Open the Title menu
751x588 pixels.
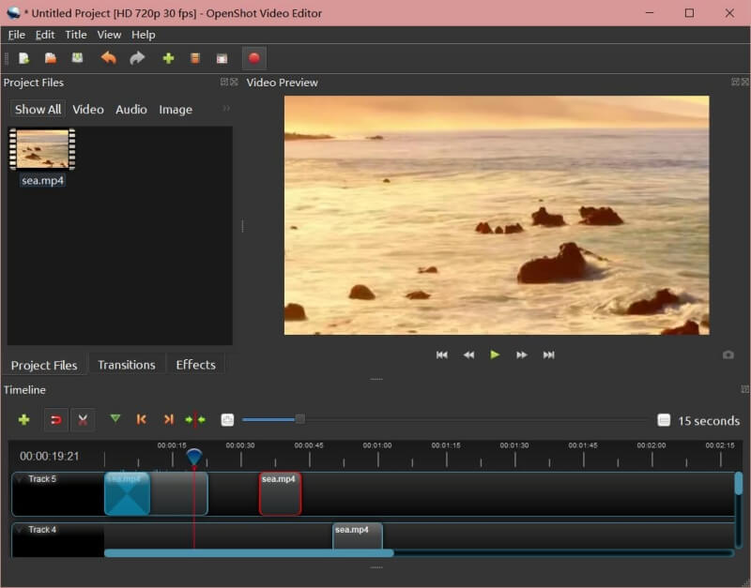tap(76, 35)
